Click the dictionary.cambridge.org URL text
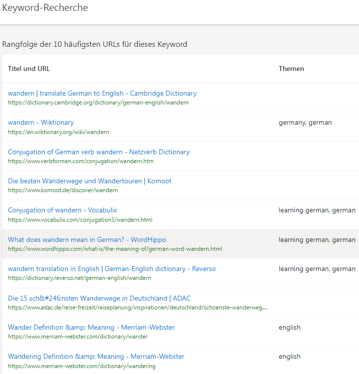 [98, 102]
